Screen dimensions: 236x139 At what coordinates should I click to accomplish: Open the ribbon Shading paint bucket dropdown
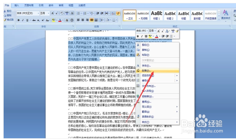coord(108,20)
